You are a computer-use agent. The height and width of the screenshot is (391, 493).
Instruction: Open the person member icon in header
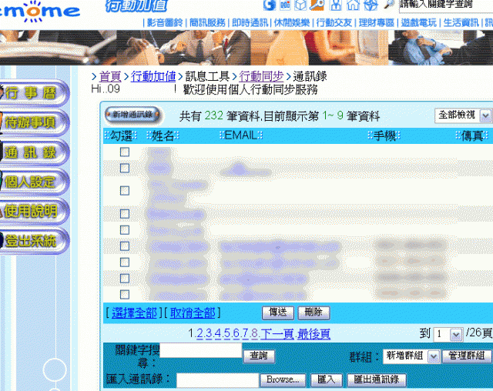(336, 5)
